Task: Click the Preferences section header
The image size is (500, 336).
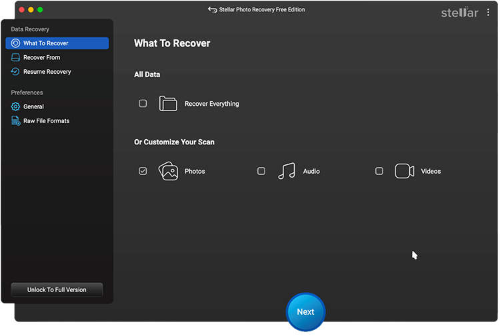Action: coord(27,92)
